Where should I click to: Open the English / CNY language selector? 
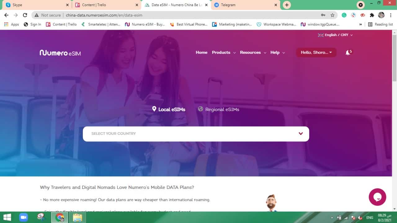pyautogui.click(x=335, y=35)
